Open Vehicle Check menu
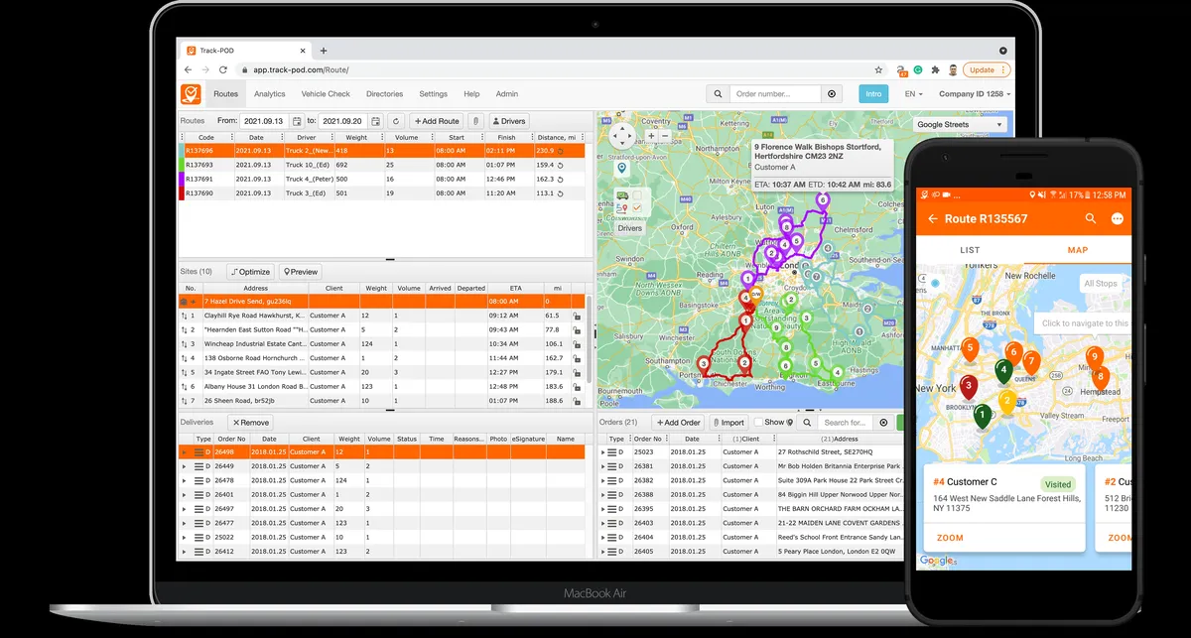The height and width of the screenshot is (638, 1191). (326, 94)
